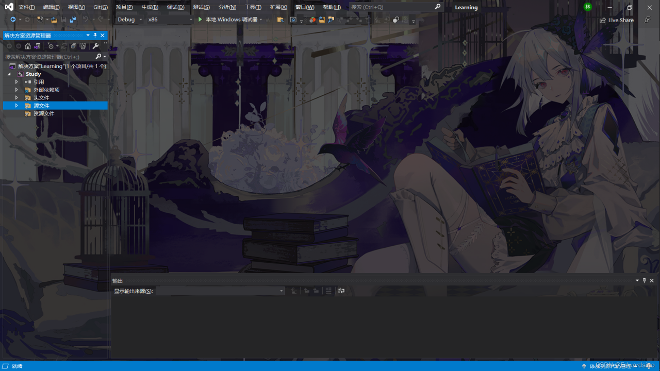This screenshot has height=371, width=660.
Task: Collapse all icon in Solution Explorer
Action: (x=74, y=46)
